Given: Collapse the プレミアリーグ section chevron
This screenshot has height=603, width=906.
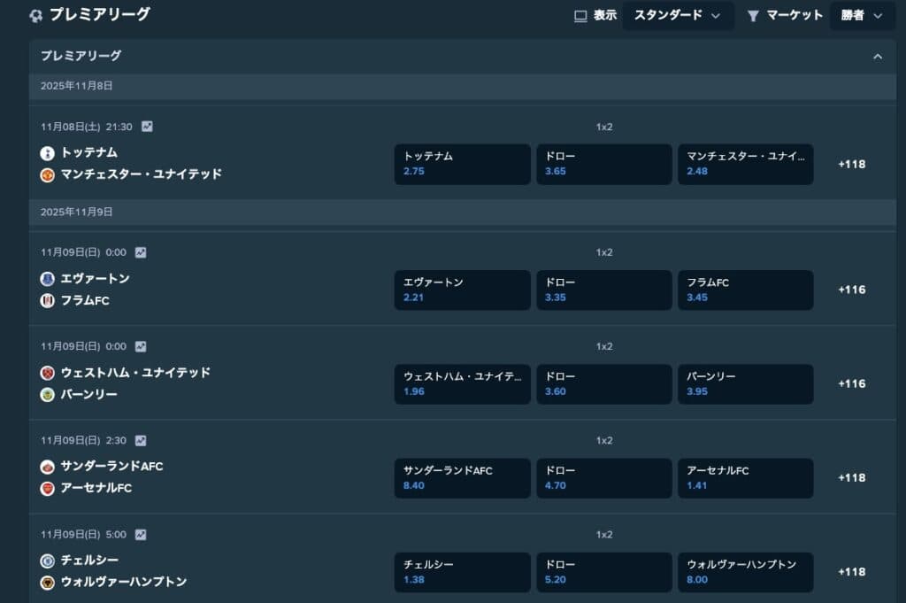Looking at the screenshot, I should pyautogui.click(x=878, y=57).
